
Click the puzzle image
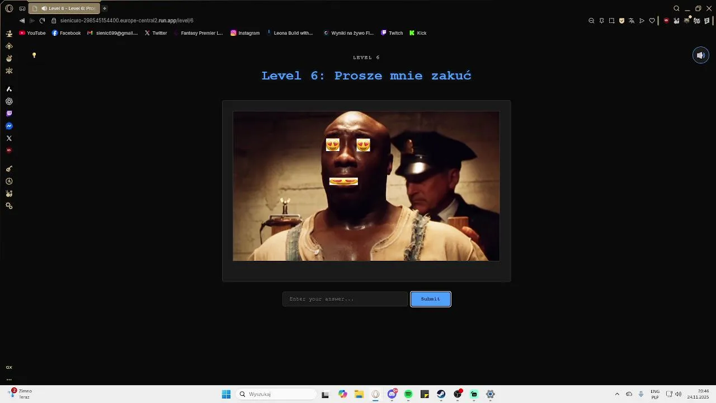click(x=366, y=186)
